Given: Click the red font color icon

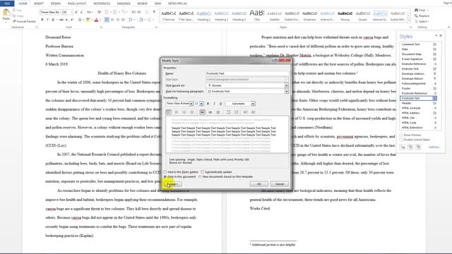Looking at the screenshot, I should (x=96, y=20).
